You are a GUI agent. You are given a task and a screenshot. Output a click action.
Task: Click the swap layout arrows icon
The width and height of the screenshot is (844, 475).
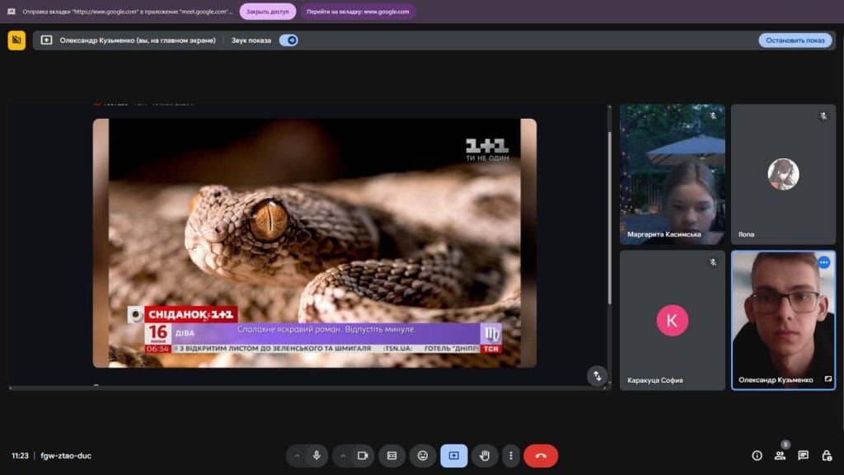click(x=597, y=376)
